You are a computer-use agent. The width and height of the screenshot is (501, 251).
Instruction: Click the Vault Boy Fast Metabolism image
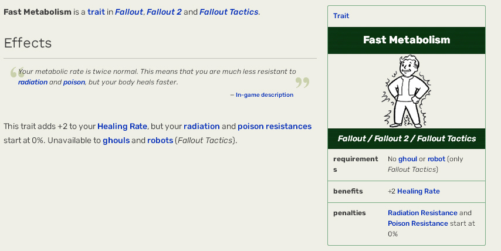(x=406, y=91)
